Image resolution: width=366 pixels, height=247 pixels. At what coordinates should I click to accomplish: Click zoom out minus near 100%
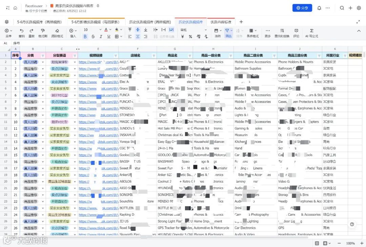tap(339, 243)
